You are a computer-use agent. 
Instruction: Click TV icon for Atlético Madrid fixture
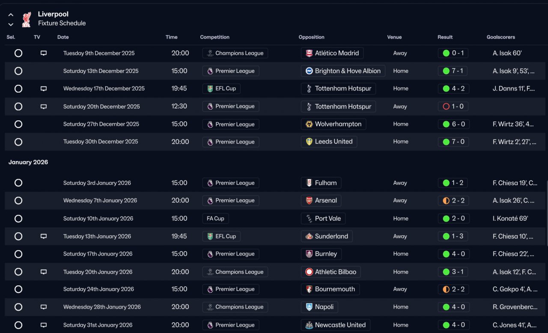pyautogui.click(x=43, y=53)
